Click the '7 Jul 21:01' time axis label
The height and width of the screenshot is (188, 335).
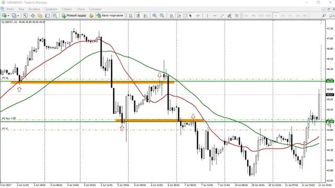(224, 185)
